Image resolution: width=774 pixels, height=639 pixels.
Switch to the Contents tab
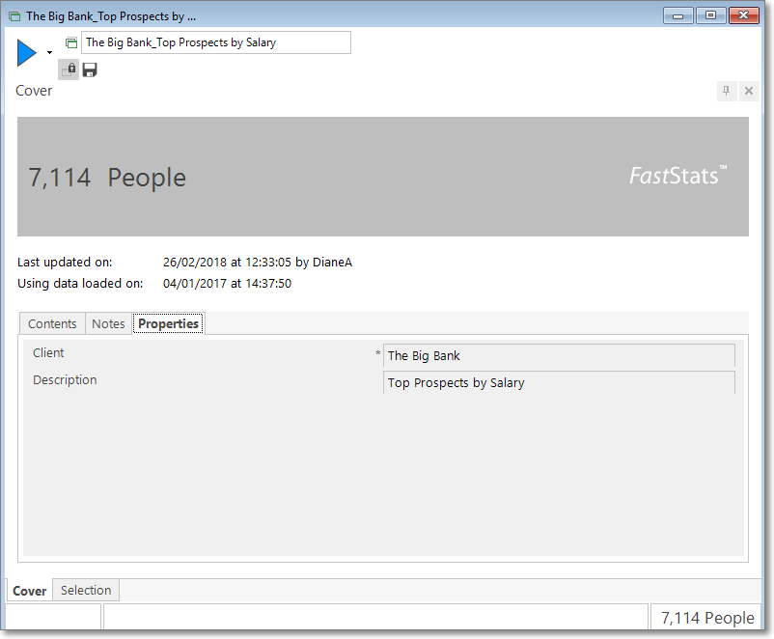pos(52,324)
